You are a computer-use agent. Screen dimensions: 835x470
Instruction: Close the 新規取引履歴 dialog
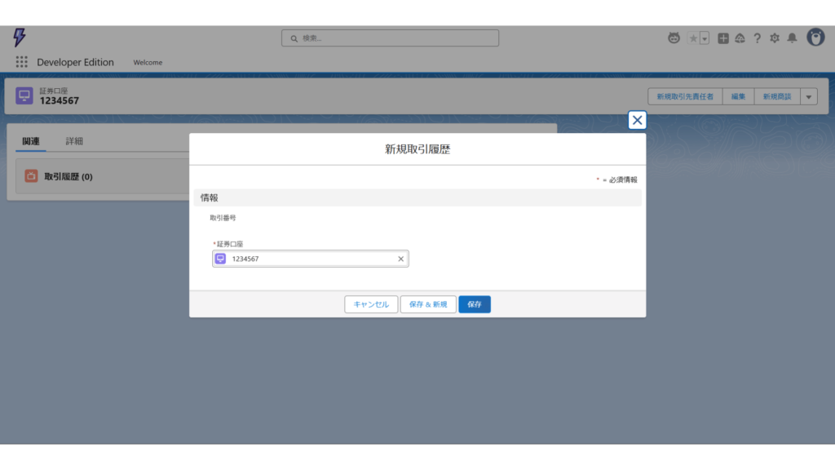637,120
